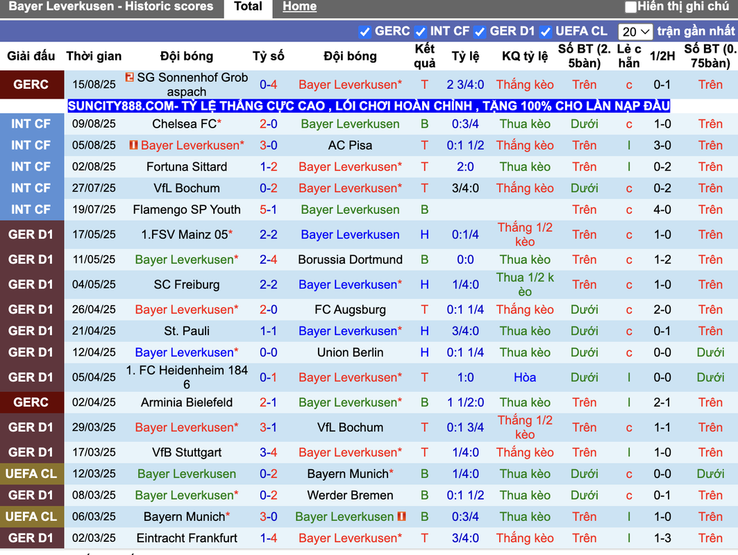Click the date 08/03/25
Image resolution: width=738 pixels, height=555 pixels.
click(94, 495)
